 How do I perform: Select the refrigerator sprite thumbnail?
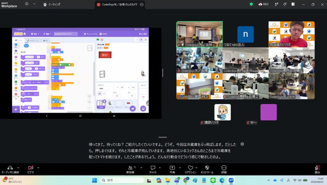point(101,104)
